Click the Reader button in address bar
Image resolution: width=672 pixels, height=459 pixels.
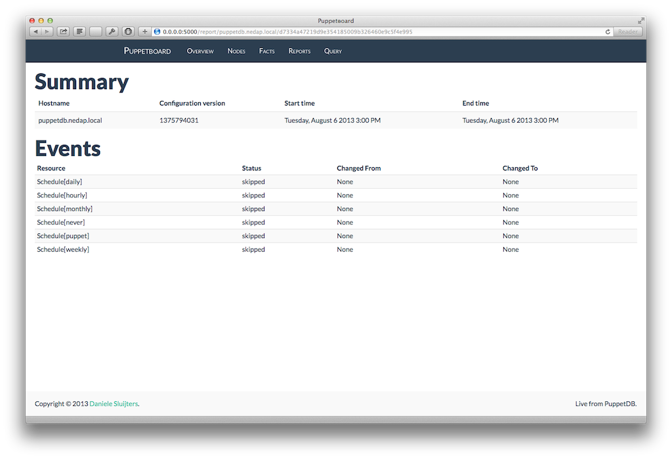(x=627, y=31)
